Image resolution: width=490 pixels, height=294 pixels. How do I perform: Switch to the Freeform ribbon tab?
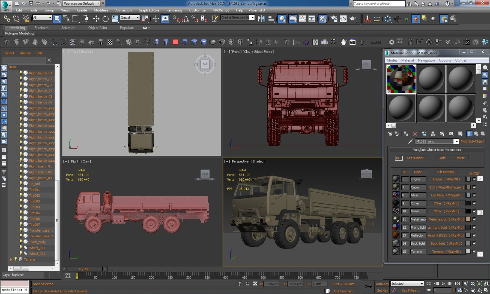41,27
